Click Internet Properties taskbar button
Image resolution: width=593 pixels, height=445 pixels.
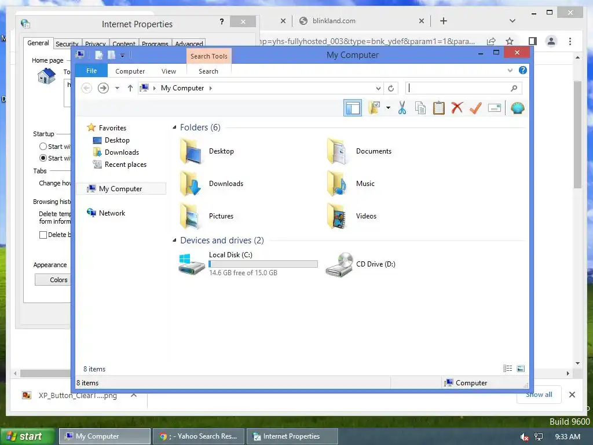click(x=292, y=436)
